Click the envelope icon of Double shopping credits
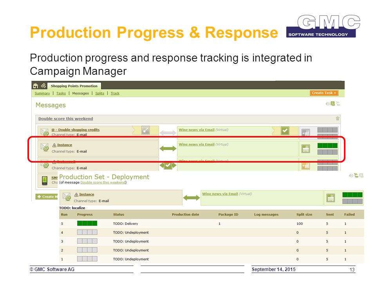 point(45,132)
